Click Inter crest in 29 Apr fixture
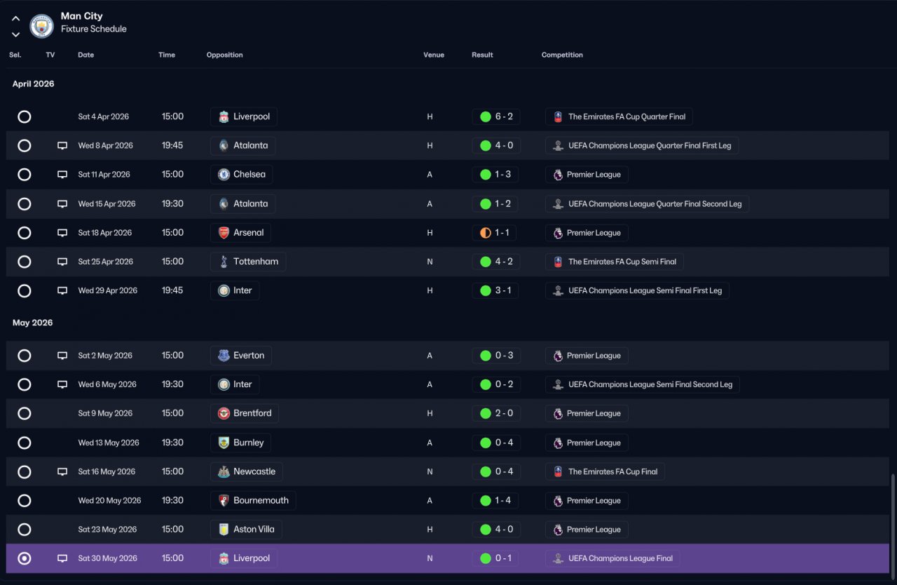The height and width of the screenshot is (585, 897). (x=224, y=290)
